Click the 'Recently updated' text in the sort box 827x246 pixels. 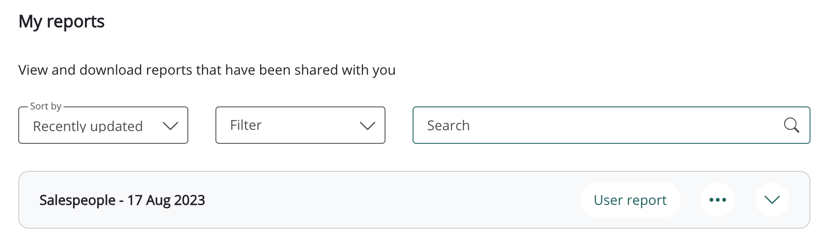pyautogui.click(x=88, y=126)
